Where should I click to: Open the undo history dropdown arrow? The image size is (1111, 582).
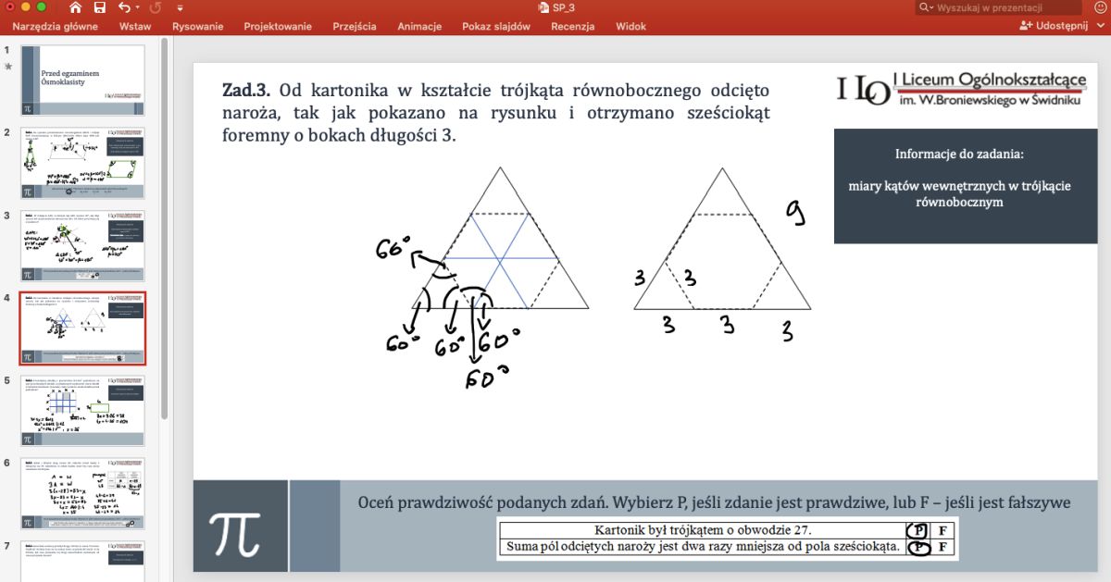[137, 7]
